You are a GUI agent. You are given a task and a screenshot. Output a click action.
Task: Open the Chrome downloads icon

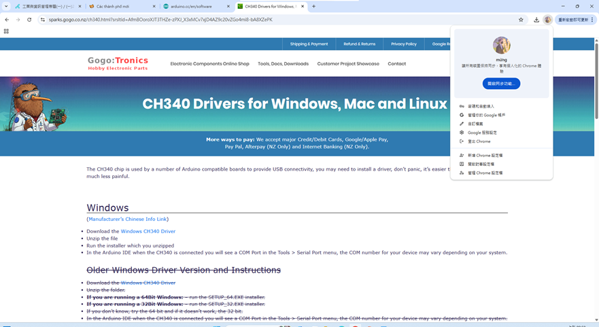click(x=536, y=20)
